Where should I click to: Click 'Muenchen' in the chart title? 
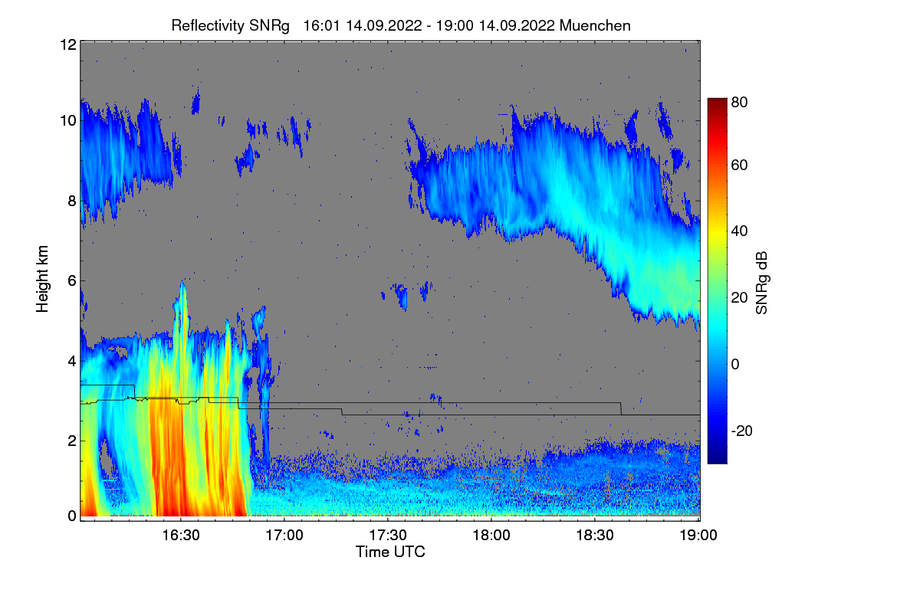pos(595,25)
